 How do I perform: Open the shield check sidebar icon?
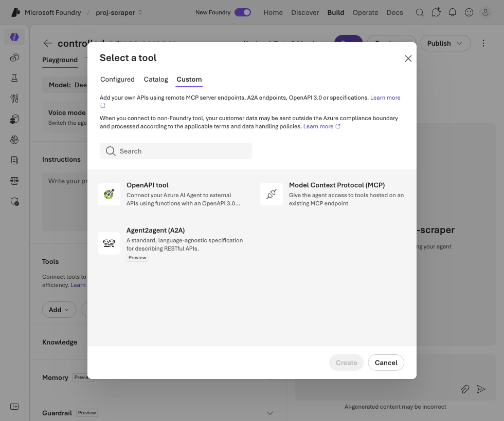coord(14,201)
